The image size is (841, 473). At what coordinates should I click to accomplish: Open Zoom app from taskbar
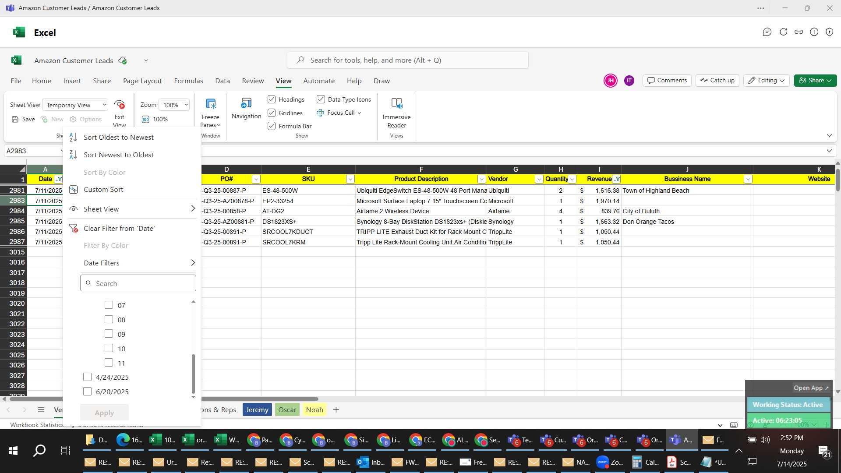(610, 462)
